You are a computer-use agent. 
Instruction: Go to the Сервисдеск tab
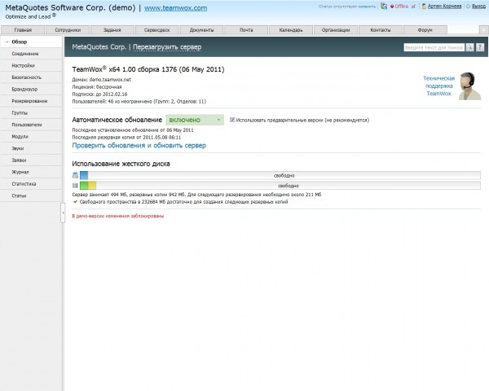[x=157, y=30]
